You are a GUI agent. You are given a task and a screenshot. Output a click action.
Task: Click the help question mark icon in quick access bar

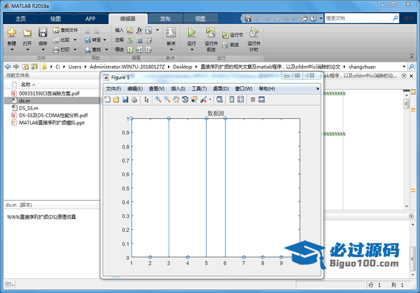(x=313, y=18)
